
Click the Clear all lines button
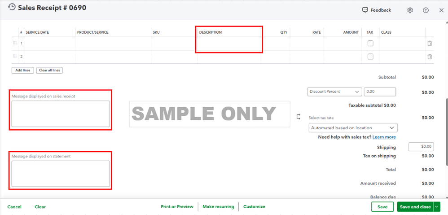[x=49, y=70]
